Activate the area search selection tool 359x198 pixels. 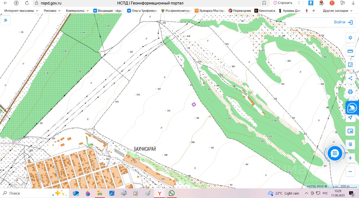click(350, 65)
